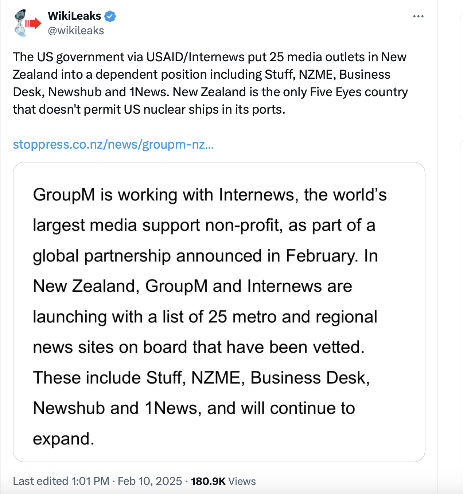Click the word "expand." in the image
Image resolution: width=463 pixels, height=494 pixels.
pyautogui.click(x=63, y=439)
